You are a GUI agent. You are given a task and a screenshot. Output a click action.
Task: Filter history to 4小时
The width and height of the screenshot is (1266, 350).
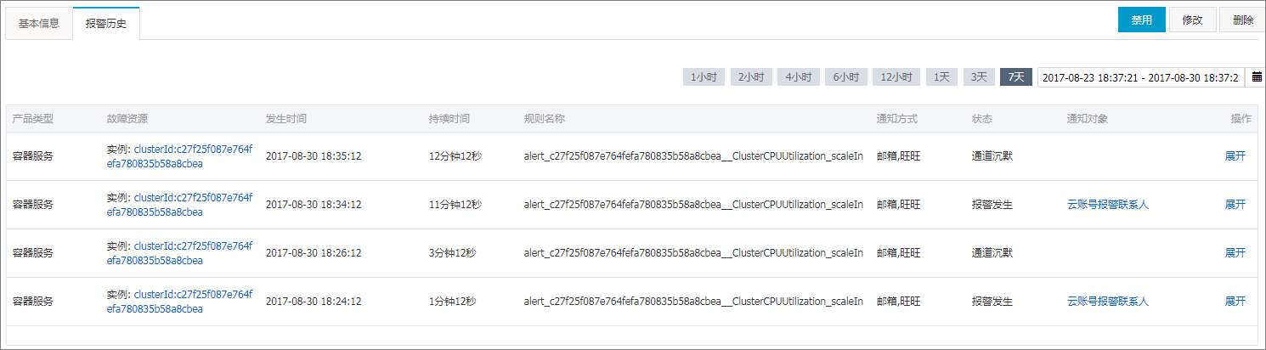799,77
